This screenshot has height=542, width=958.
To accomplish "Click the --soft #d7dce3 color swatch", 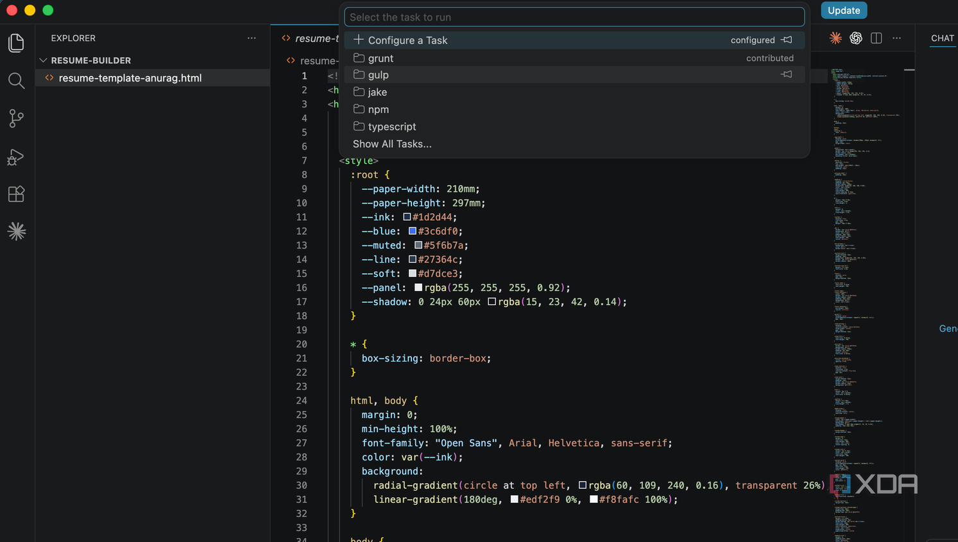I will 413,274.
